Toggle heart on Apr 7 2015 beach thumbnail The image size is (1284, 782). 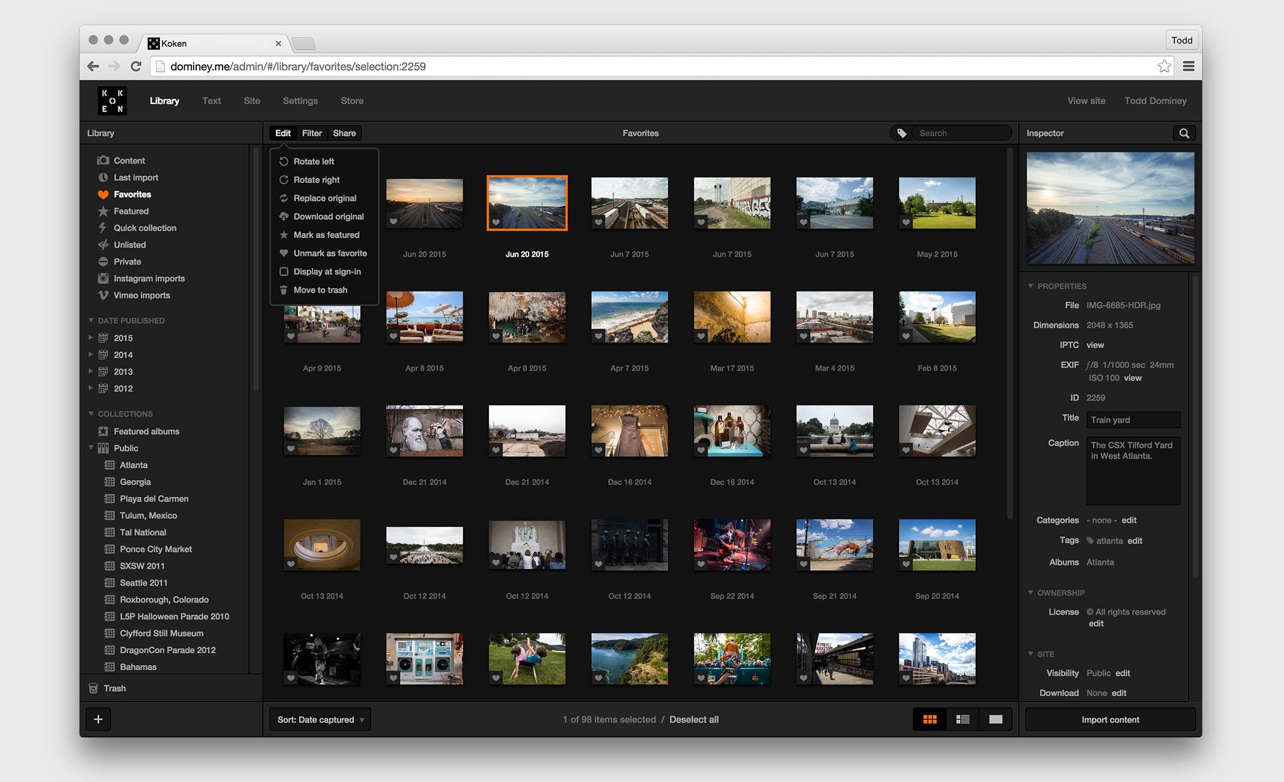pos(599,336)
